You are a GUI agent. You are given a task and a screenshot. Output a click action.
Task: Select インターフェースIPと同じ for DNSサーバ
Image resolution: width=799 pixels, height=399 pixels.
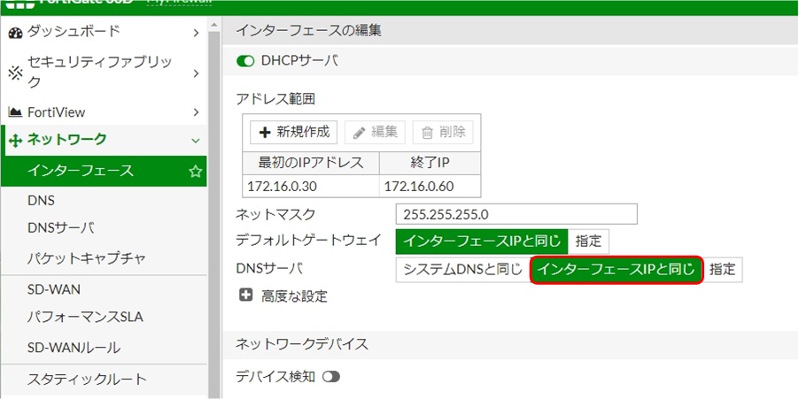click(x=617, y=270)
